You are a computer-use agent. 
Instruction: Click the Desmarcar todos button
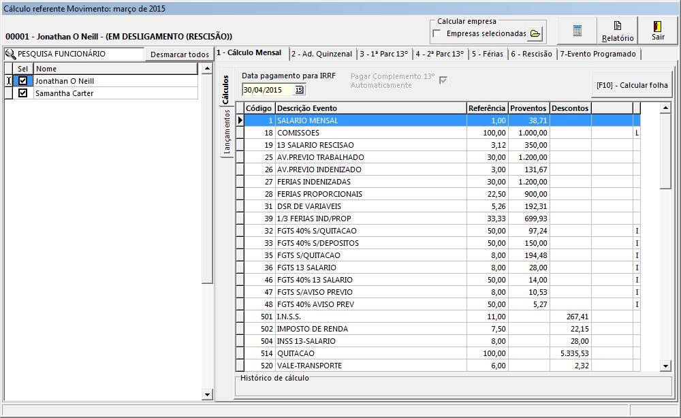179,54
